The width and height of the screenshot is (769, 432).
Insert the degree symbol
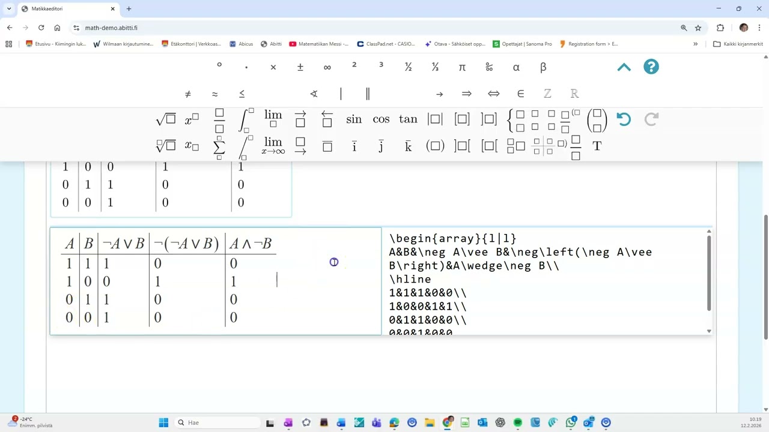(x=219, y=65)
